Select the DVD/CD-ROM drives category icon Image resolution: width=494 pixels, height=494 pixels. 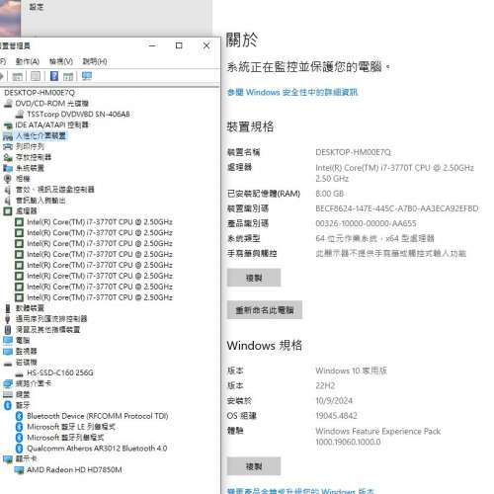[8, 104]
